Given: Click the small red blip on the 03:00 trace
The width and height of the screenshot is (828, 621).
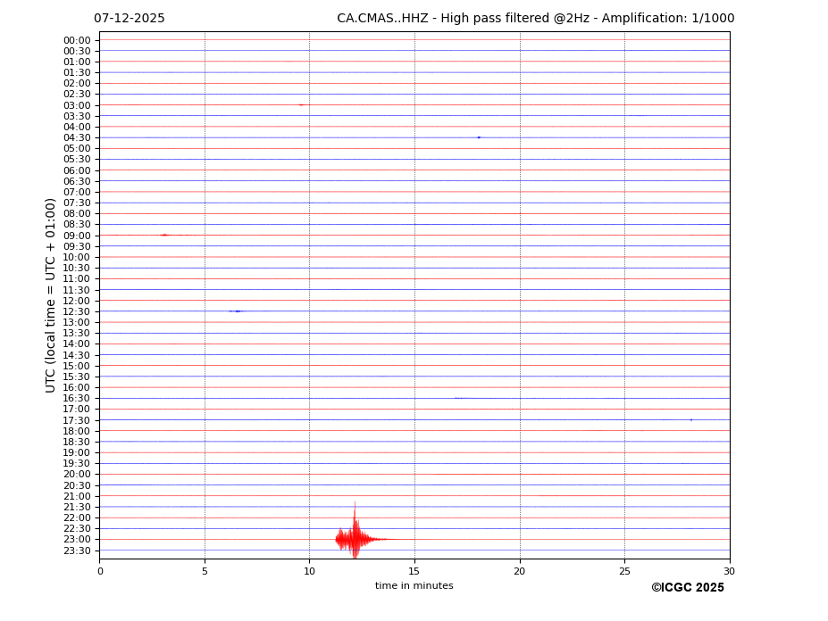Looking at the screenshot, I should [x=302, y=105].
